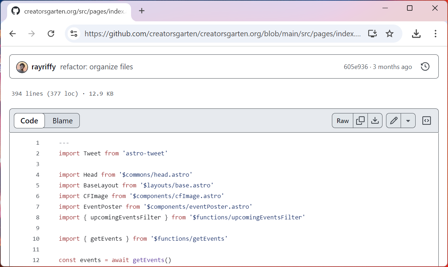448x267 pixels.
Task: View site information icon in address bar
Action: (74, 33)
